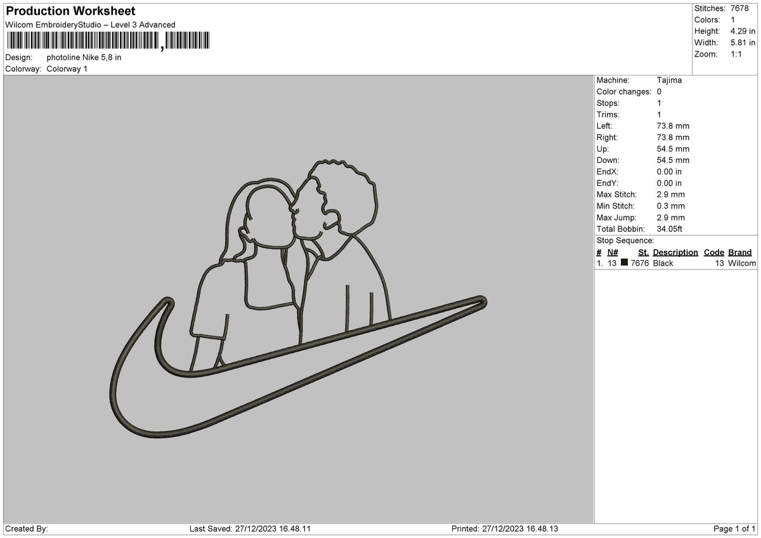
Task: Click the 'N#' column header
Action: tap(613, 253)
